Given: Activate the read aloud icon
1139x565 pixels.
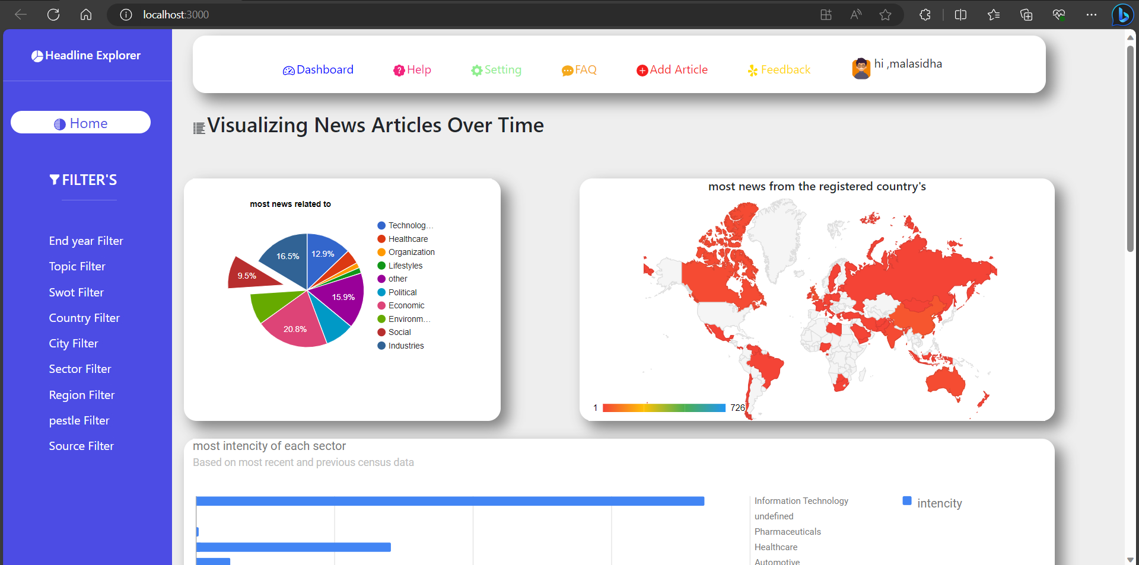Looking at the screenshot, I should coord(855,15).
